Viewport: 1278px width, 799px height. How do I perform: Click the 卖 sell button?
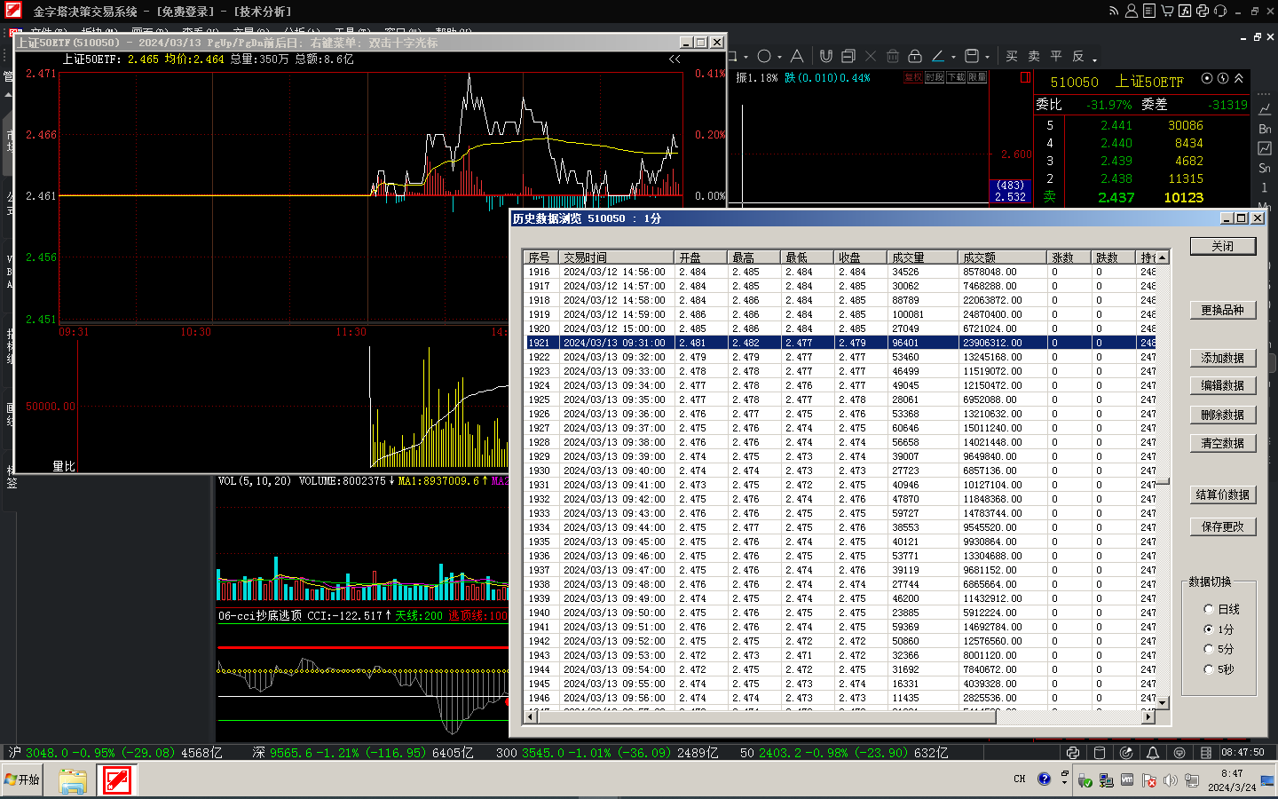point(1034,56)
